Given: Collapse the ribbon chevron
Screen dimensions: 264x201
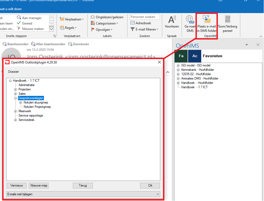Looking at the screenshot, I should point(261,36).
